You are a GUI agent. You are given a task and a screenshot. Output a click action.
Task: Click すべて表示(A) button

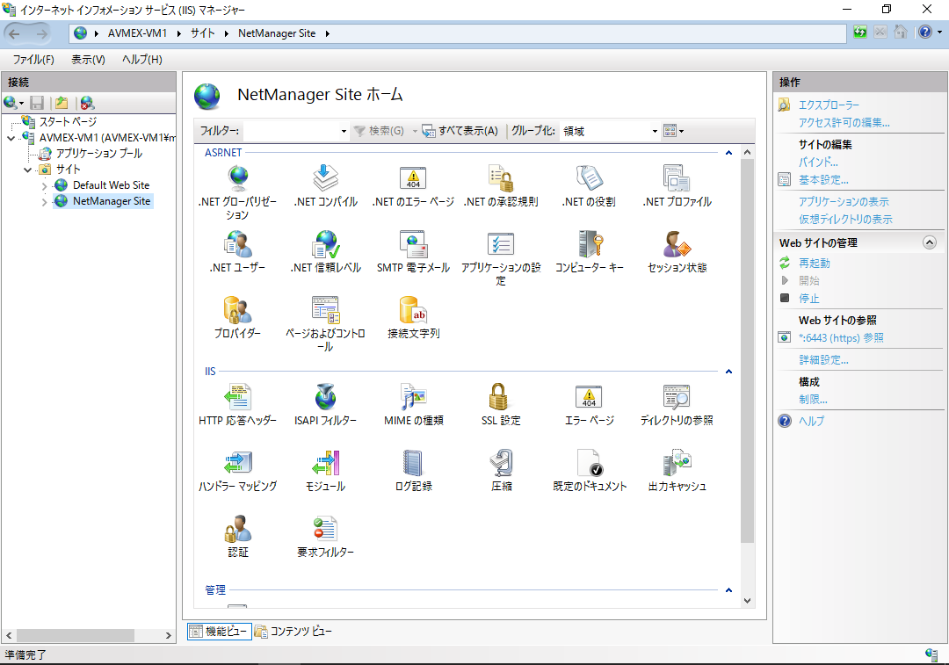pos(460,131)
